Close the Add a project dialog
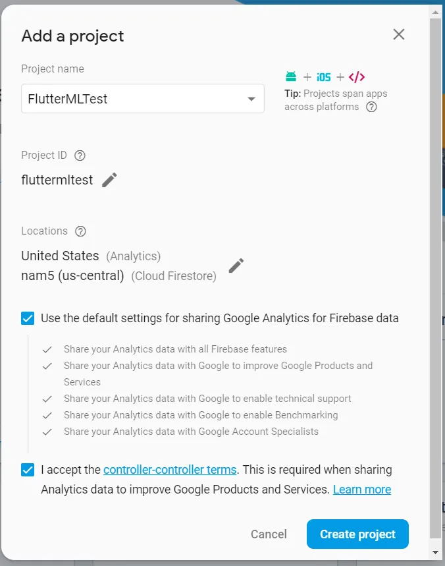Screen dimensions: 445x566 click(399, 35)
